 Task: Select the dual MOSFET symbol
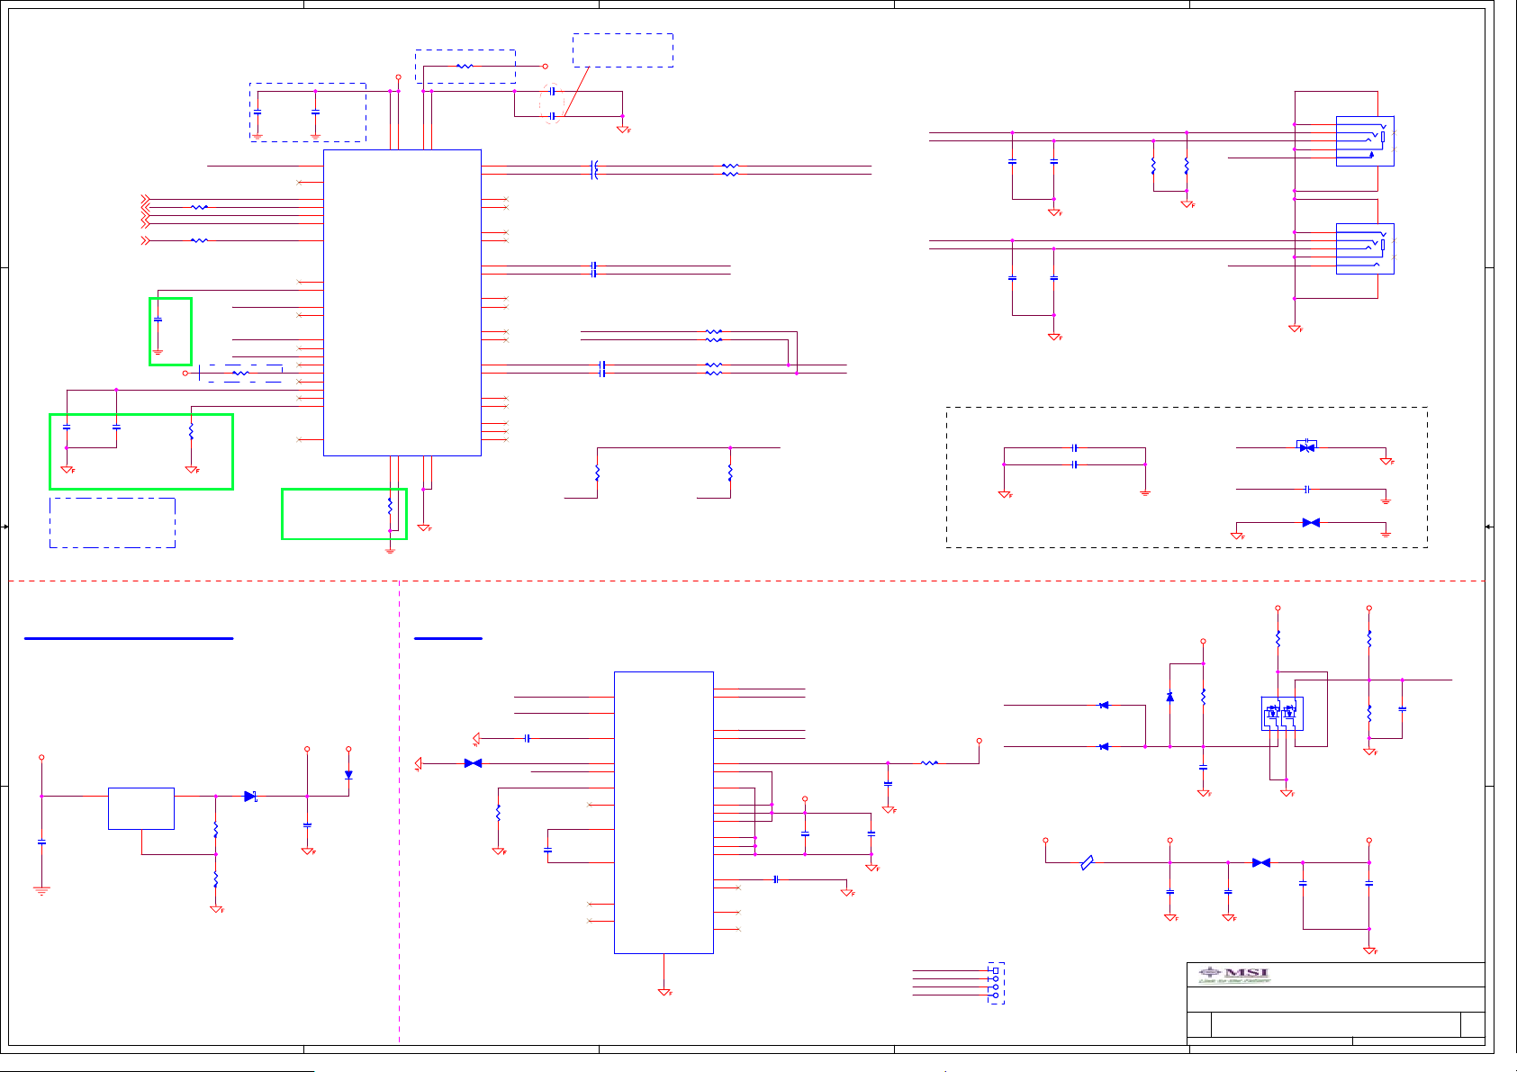point(1282,713)
